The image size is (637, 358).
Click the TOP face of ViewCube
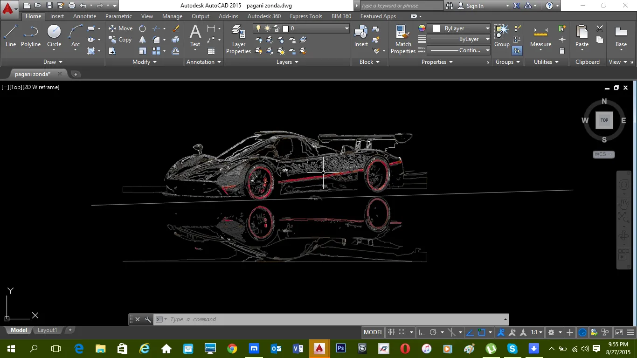(x=604, y=120)
